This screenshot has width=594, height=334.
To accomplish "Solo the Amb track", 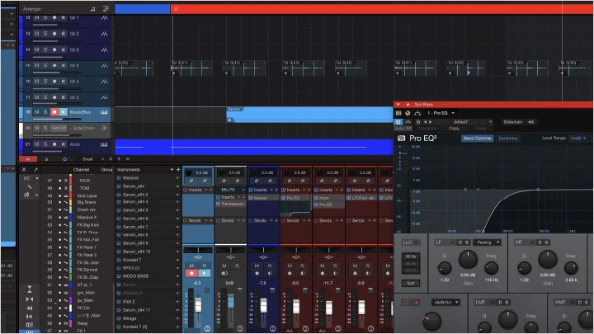I will [x=45, y=144].
